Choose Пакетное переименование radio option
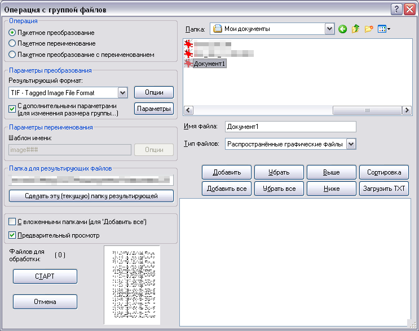This screenshot has height=331, width=419. click(x=12, y=44)
